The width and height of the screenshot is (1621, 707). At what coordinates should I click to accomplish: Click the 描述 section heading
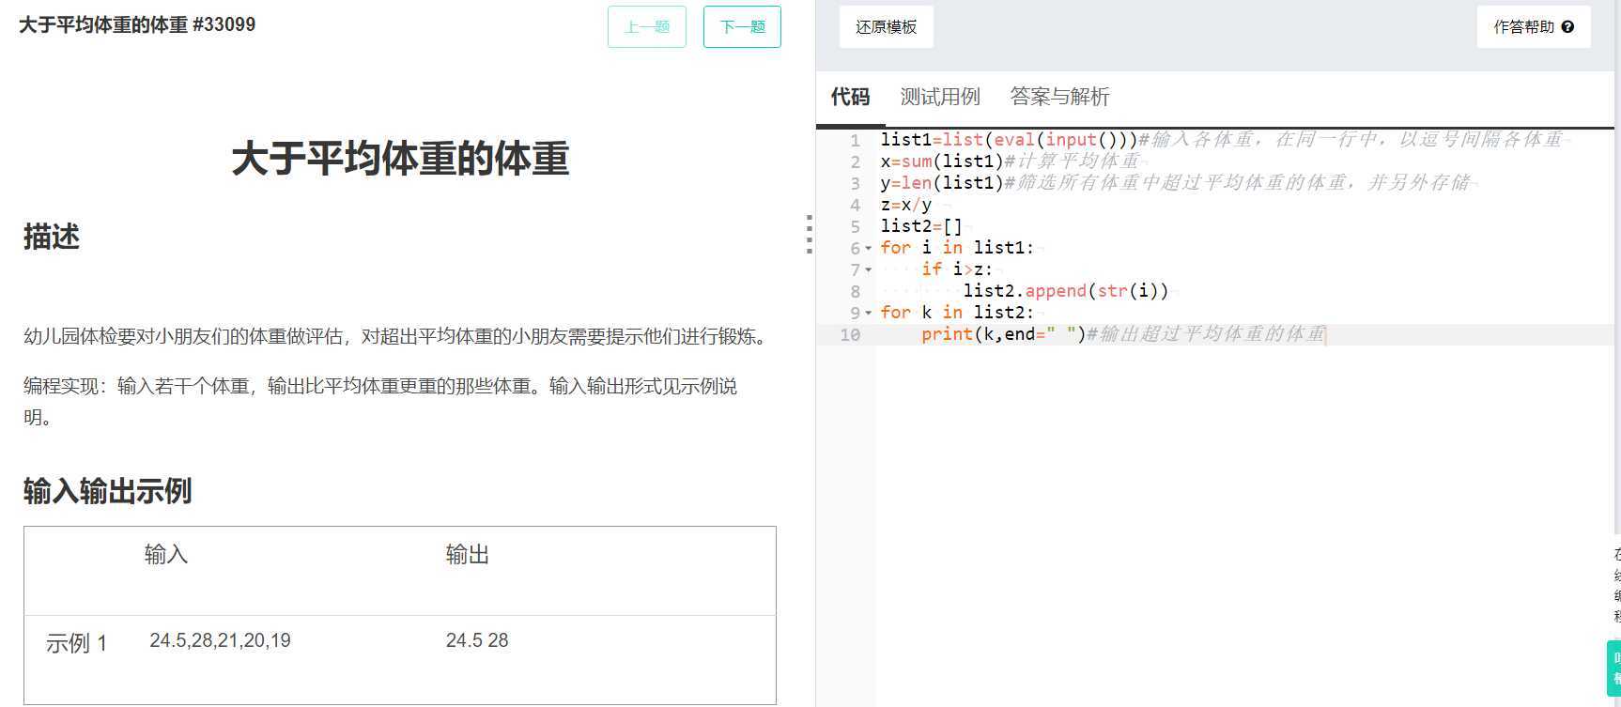click(52, 237)
